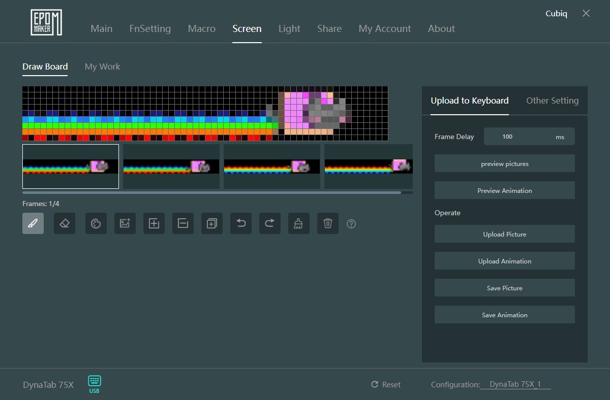Viewport: 610px width, 400px height.
Task: Click the trash delete icon
Action: pos(328,223)
